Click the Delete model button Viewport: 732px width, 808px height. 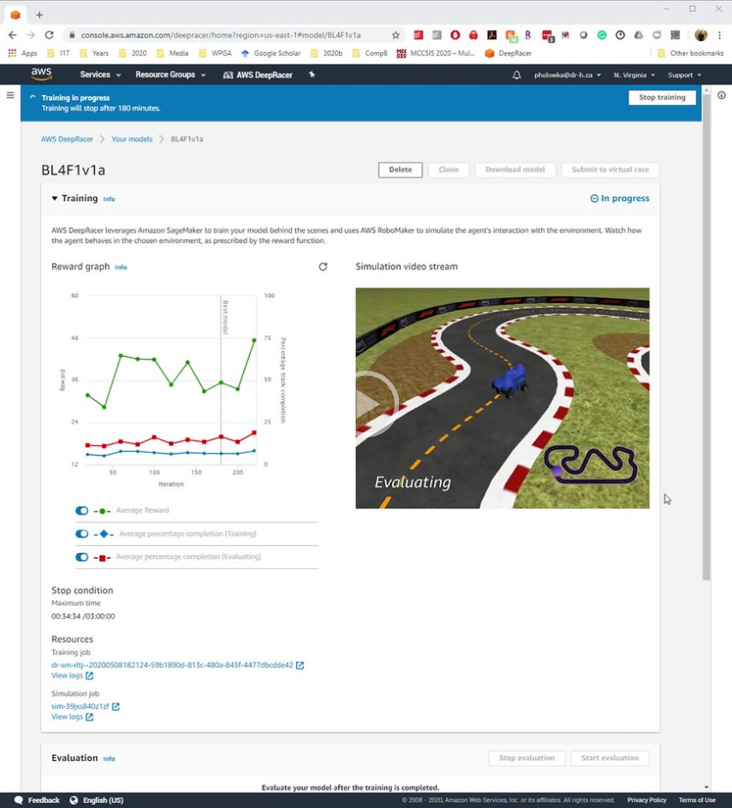click(x=401, y=169)
